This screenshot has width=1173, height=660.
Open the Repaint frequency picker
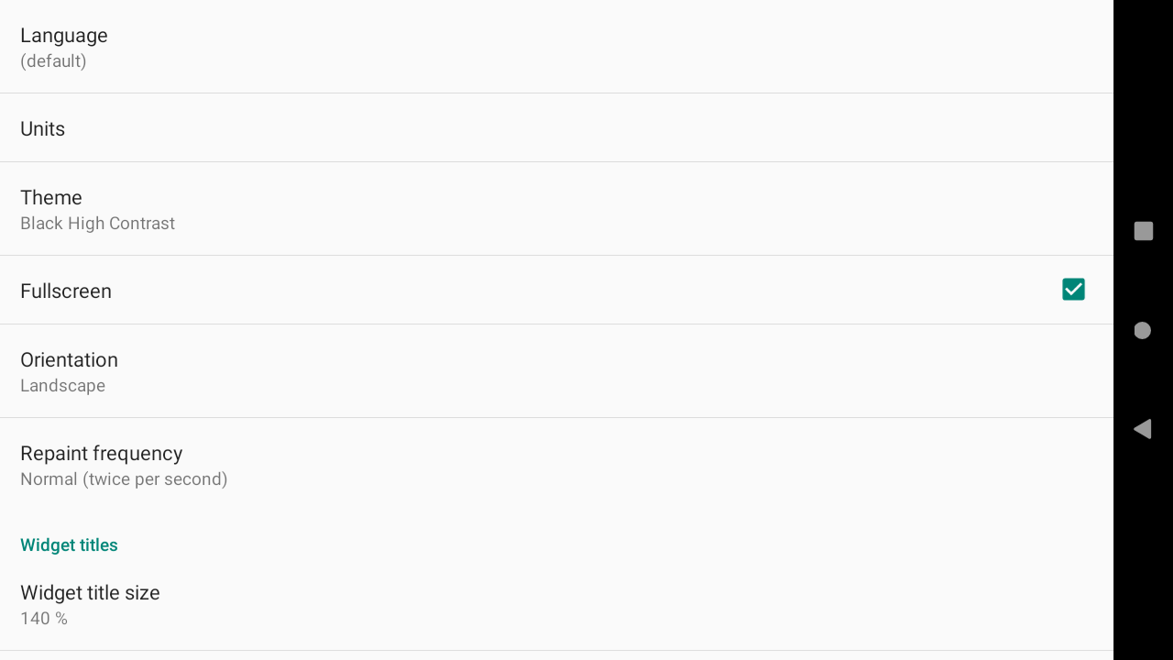click(x=556, y=465)
